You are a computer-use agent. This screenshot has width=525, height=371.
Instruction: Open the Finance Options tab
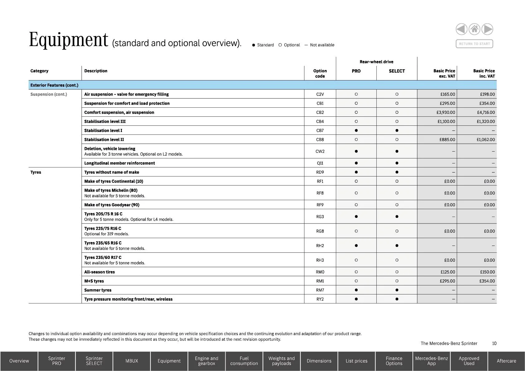pos(394,361)
